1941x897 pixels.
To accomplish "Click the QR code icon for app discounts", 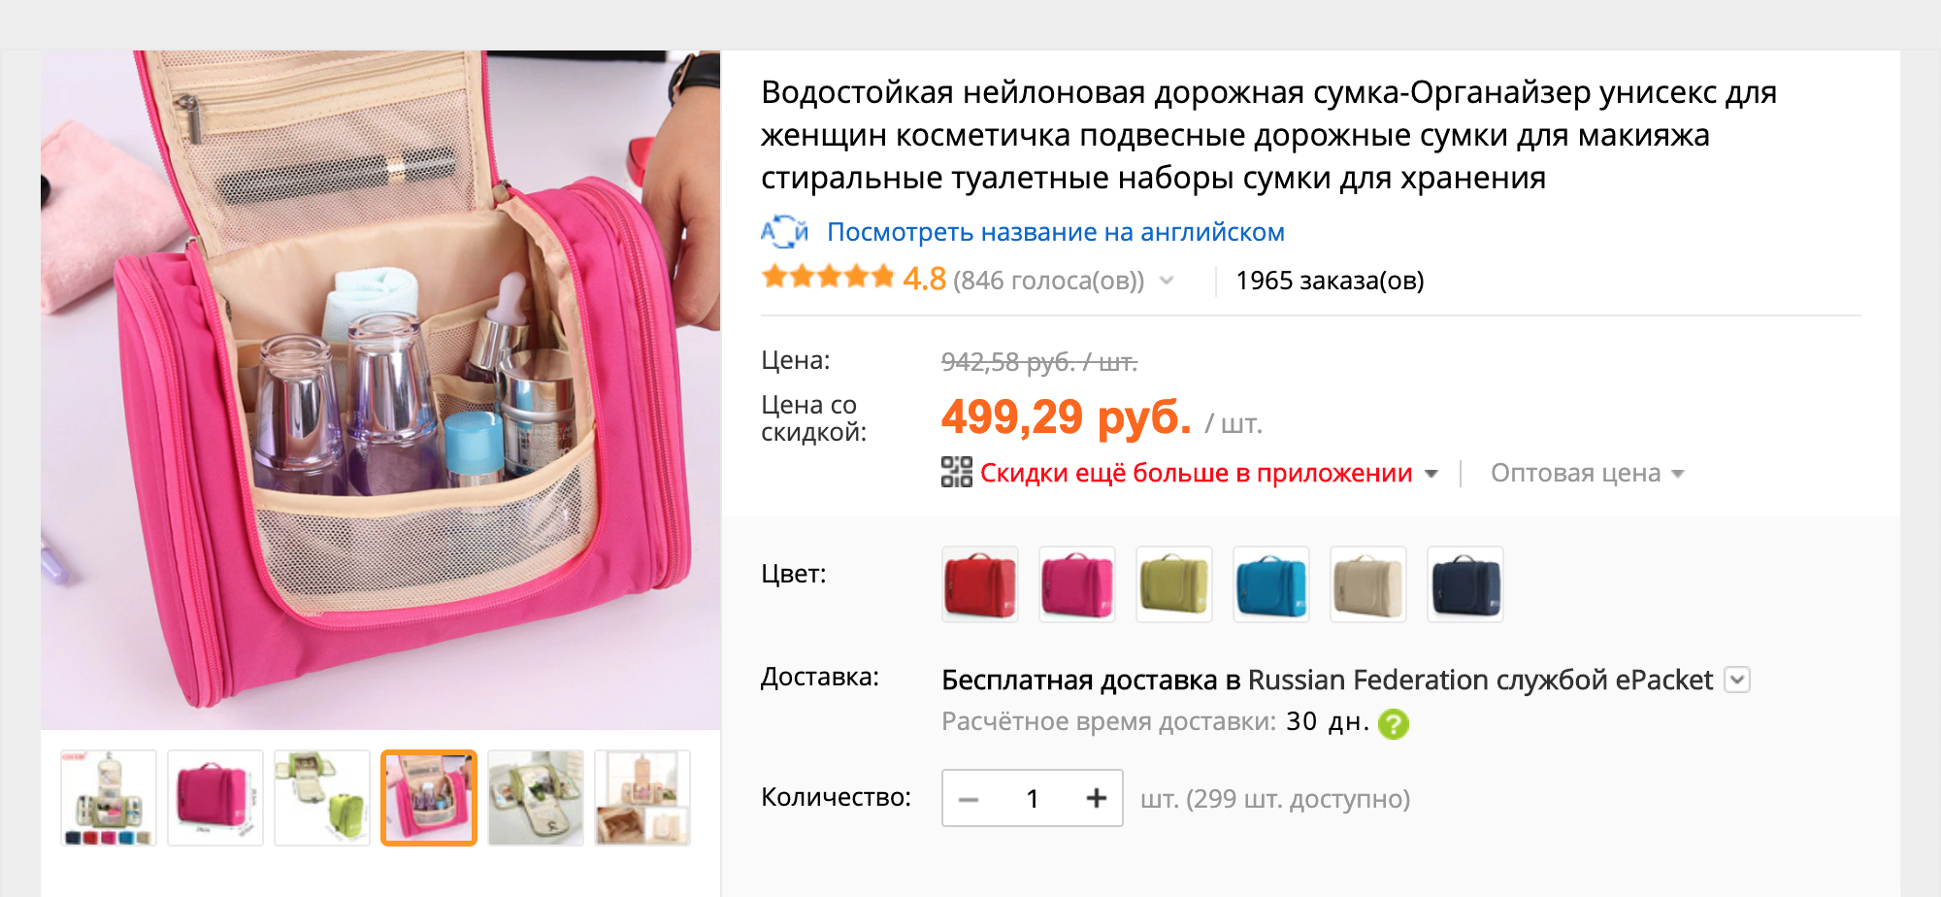I will tap(957, 473).
